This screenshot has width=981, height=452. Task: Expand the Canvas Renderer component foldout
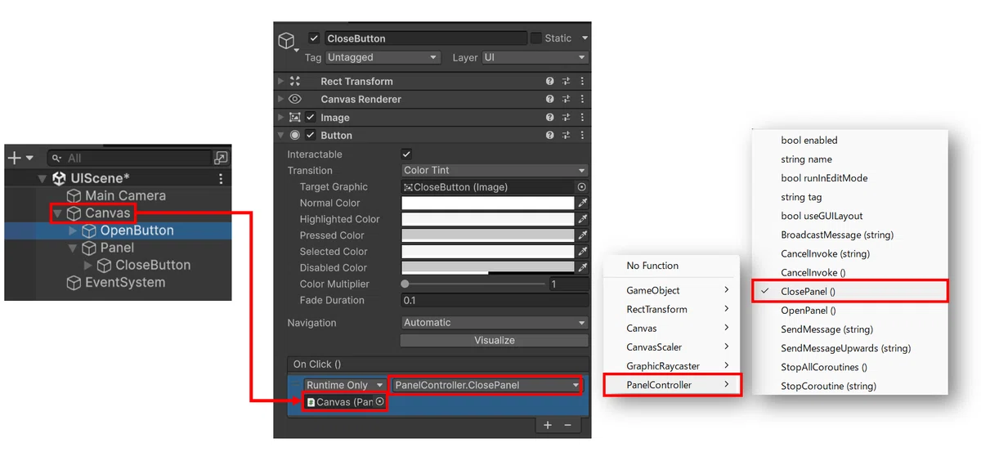(281, 99)
